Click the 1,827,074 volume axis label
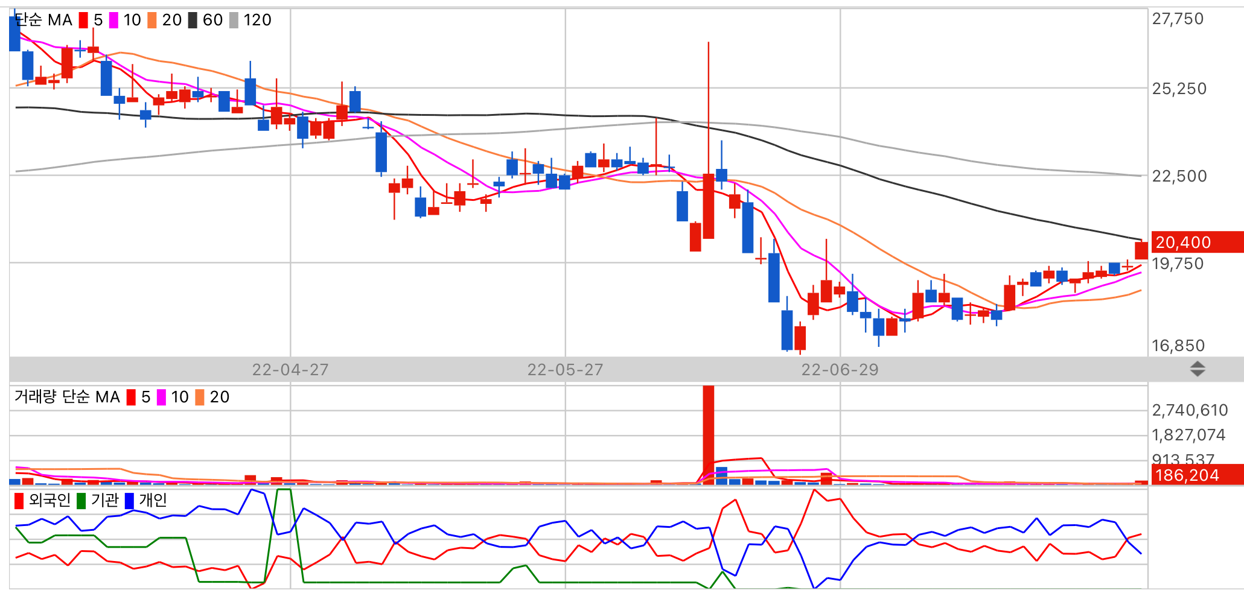The image size is (1244, 596). tap(1188, 435)
